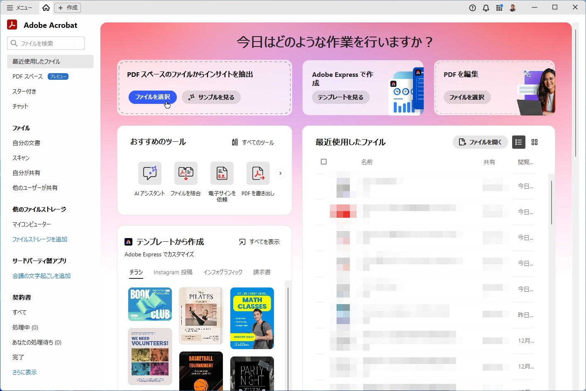586x391 pixels.
Task: Open 他のユーザーが共有 in sidebar
Action: [35, 188]
